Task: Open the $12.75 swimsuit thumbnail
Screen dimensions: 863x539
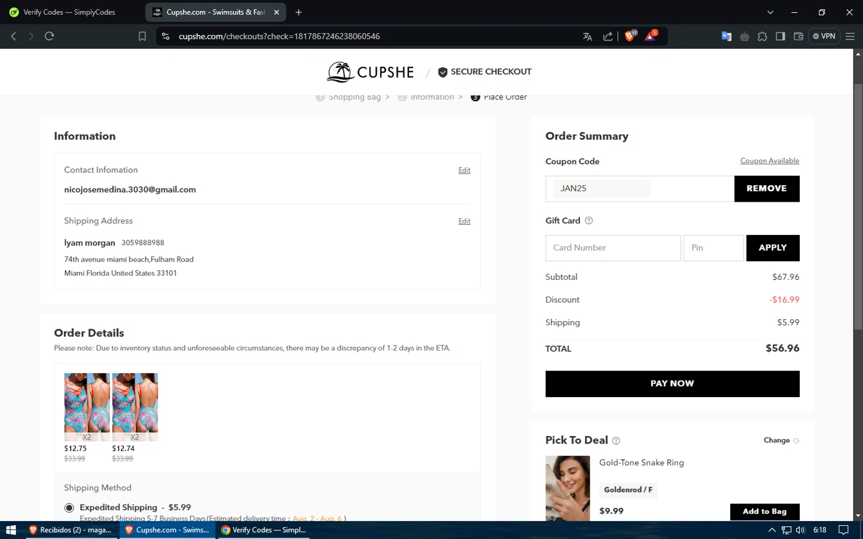Action: point(87,407)
